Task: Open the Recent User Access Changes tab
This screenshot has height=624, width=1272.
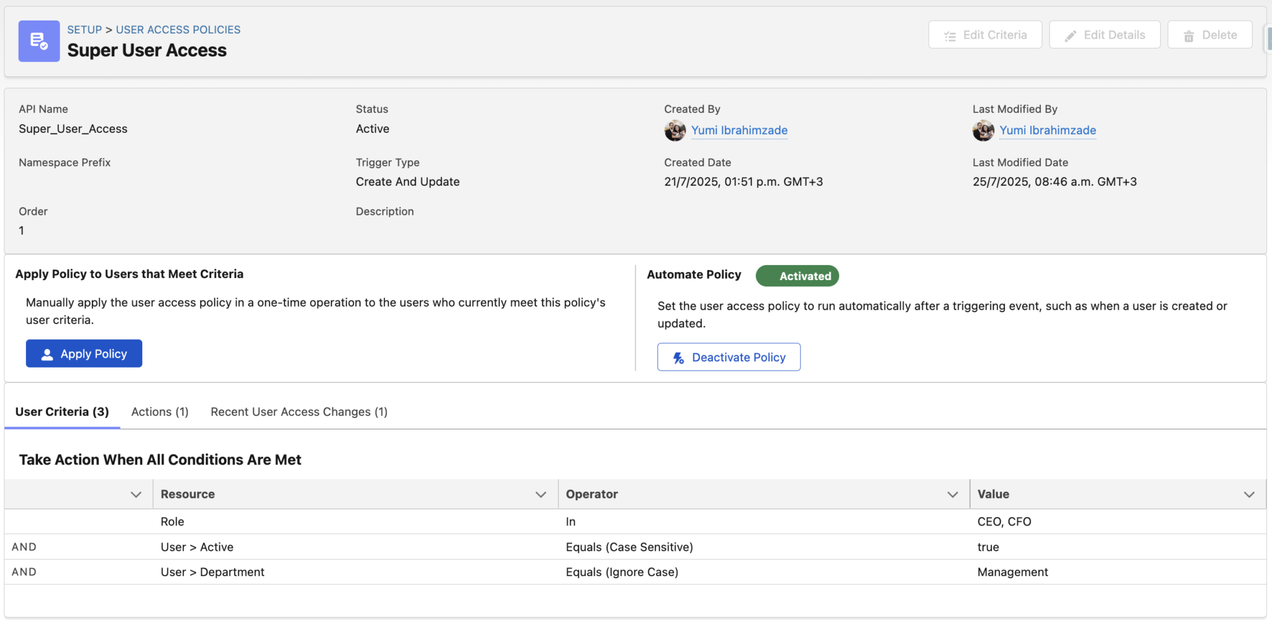Action: 299,412
